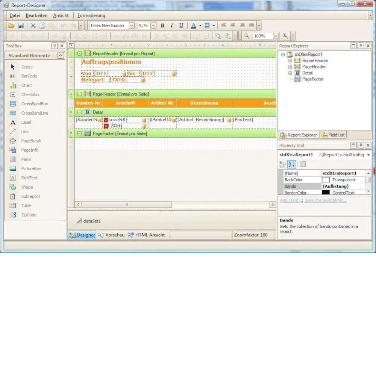Select the Chart tool in Tool Box

26,85
